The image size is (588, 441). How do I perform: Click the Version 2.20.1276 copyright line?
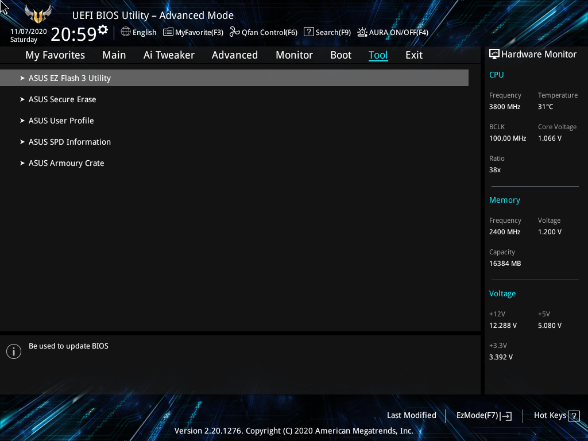click(293, 431)
